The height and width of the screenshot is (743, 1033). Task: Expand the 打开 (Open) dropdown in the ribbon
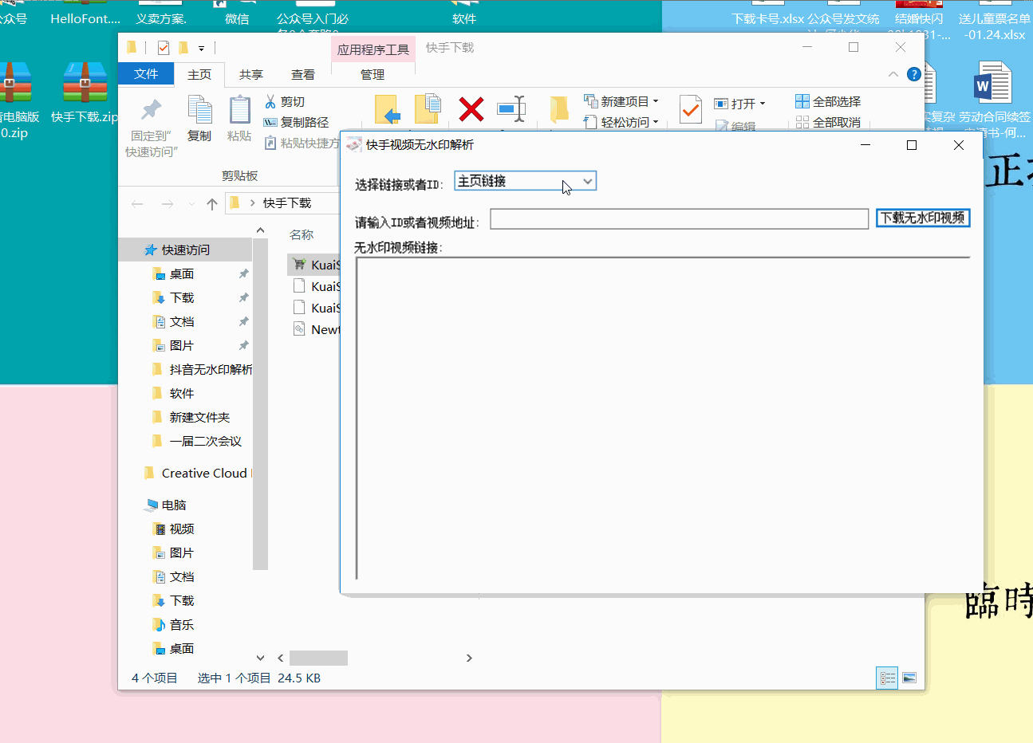pyautogui.click(x=763, y=104)
